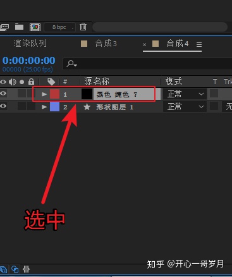Viewport: 232px width, 277px height.
Task: Select layer name 形状图层 1
Action: (115, 107)
